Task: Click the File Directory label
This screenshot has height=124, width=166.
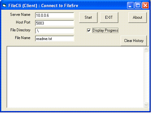Action: click(x=20, y=30)
